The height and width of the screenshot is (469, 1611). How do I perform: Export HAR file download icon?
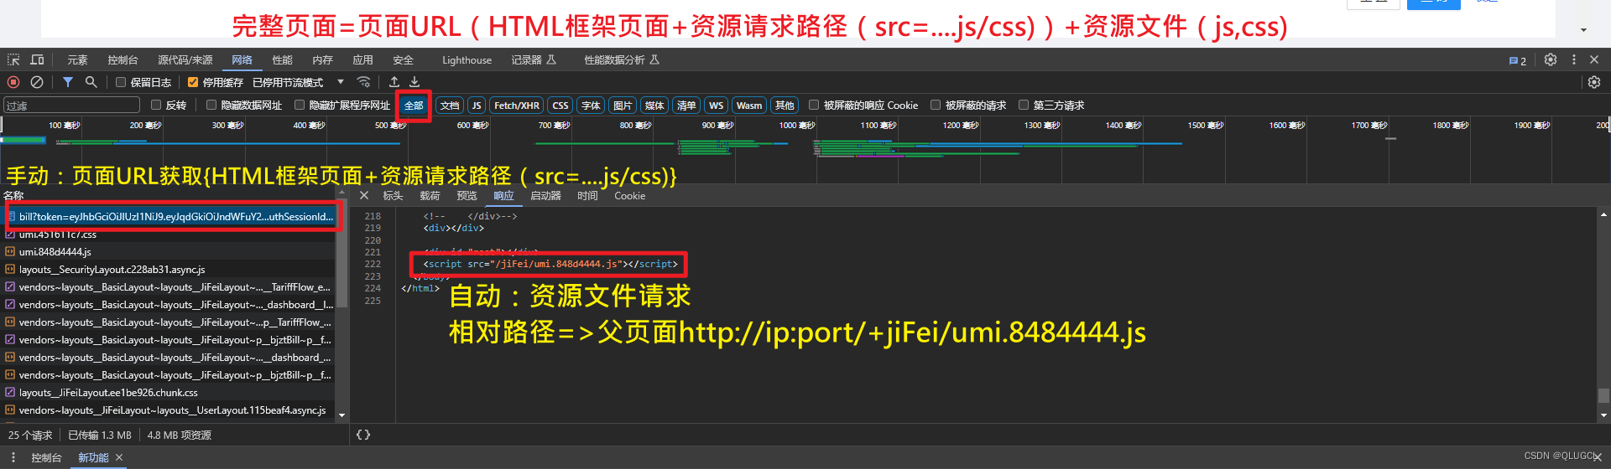414,82
